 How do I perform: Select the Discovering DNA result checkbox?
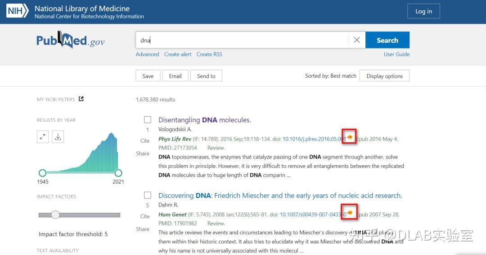(148, 195)
